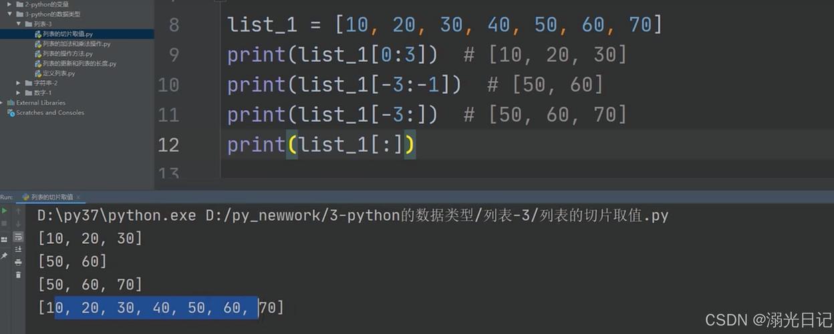834x334 pixels.
Task: Select the 列表的切片取值 Run tab
Action: pos(51,197)
